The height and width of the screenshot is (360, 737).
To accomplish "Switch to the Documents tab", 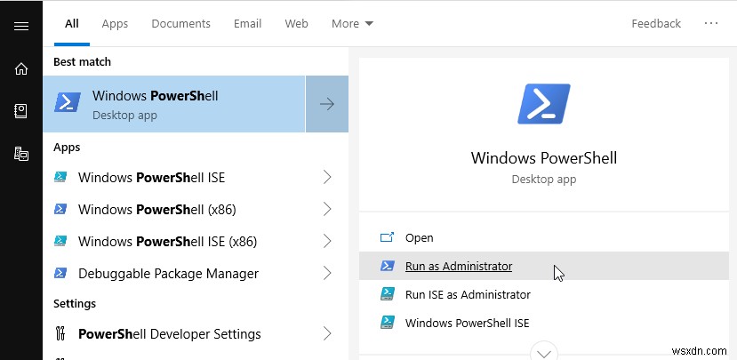I will tap(181, 23).
